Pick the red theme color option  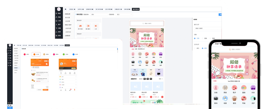point(26,54)
